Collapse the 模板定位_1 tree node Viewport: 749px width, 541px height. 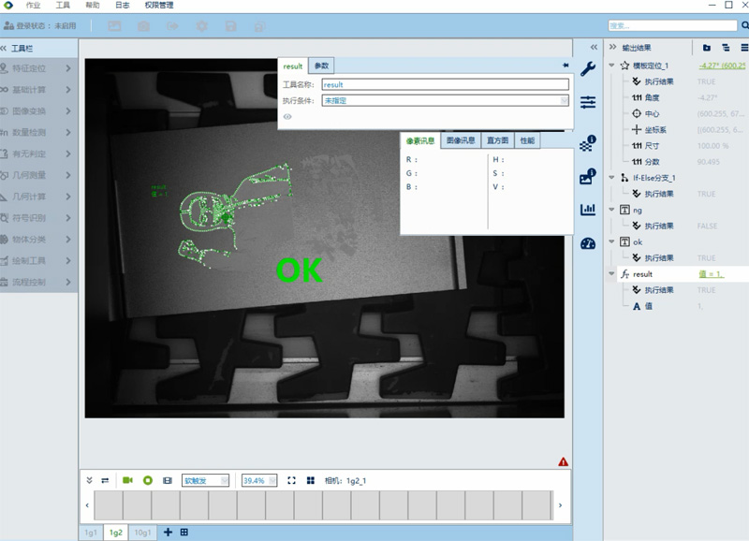(611, 66)
